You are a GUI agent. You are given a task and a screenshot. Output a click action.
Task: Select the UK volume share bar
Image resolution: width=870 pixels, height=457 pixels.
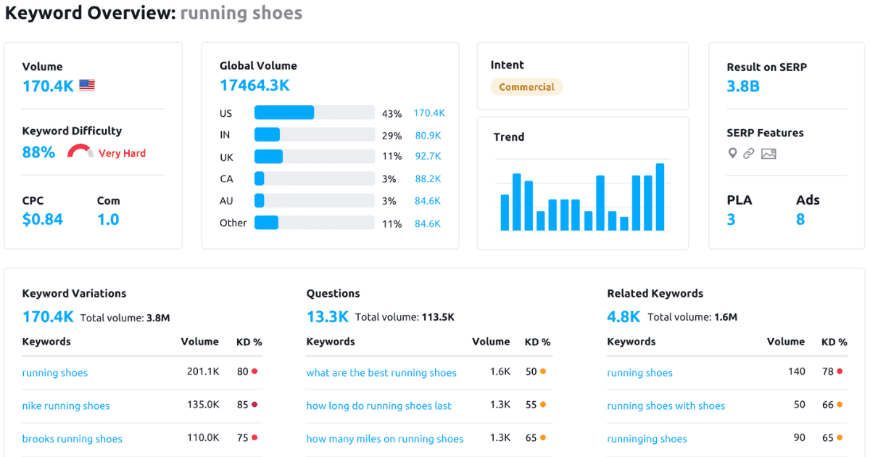pos(314,157)
